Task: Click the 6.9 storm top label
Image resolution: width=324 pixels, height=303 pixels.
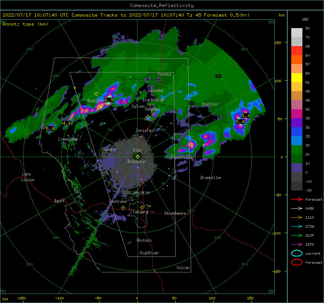Action: click(x=109, y=100)
